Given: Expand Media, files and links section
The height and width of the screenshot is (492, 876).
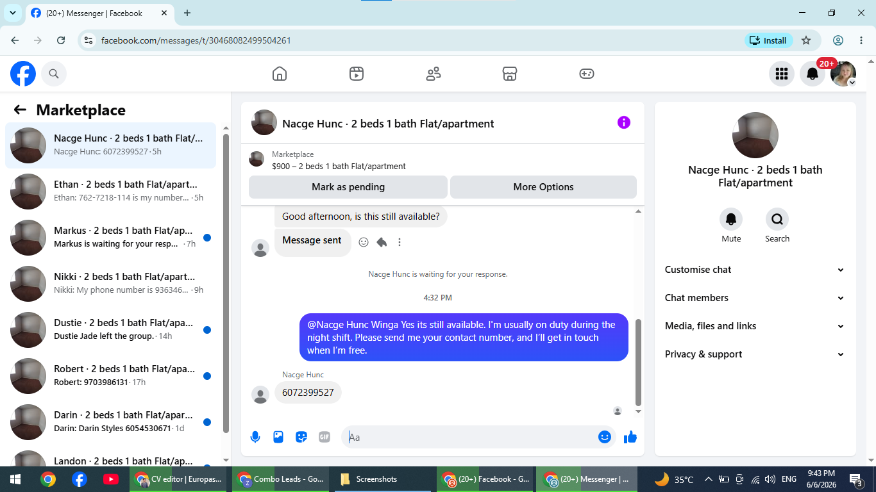Looking at the screenshot, I should pyautogui.click(x=755, y=326).
